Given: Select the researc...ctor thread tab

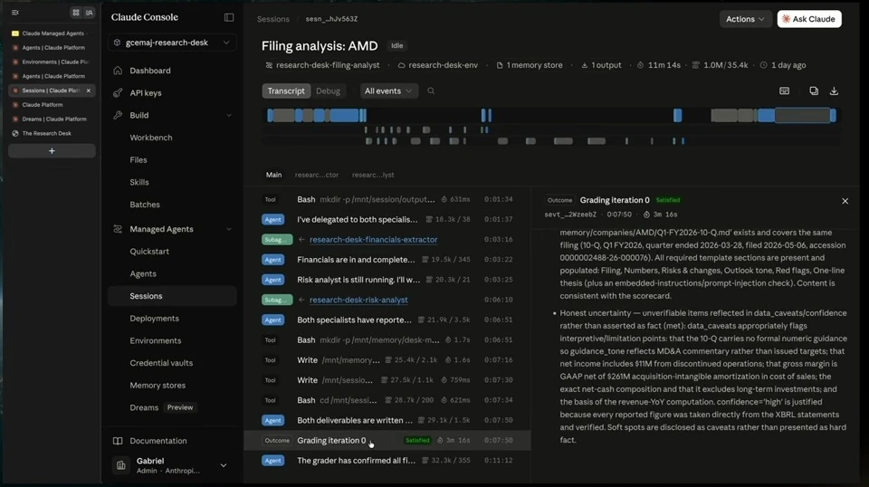Looking at the screenshot, I should click(317, 175).
